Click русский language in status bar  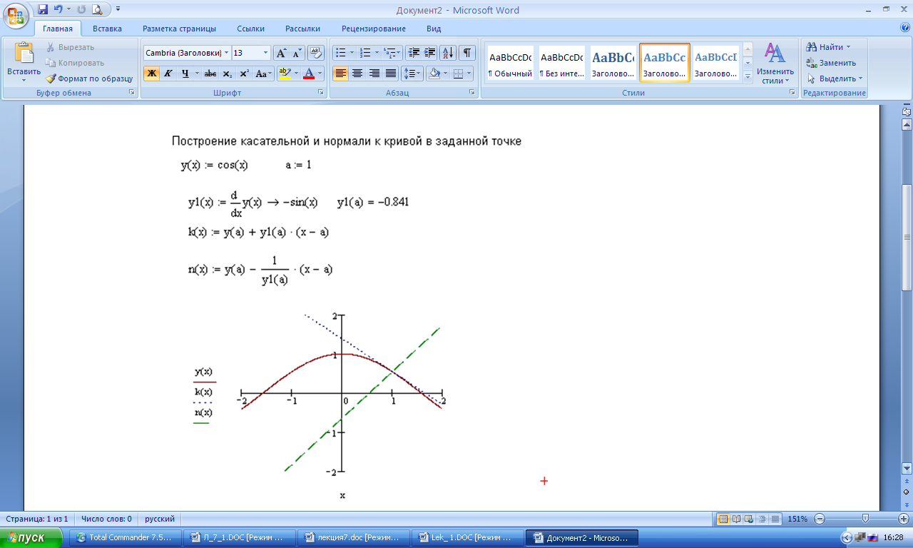[x=160, y=519]
